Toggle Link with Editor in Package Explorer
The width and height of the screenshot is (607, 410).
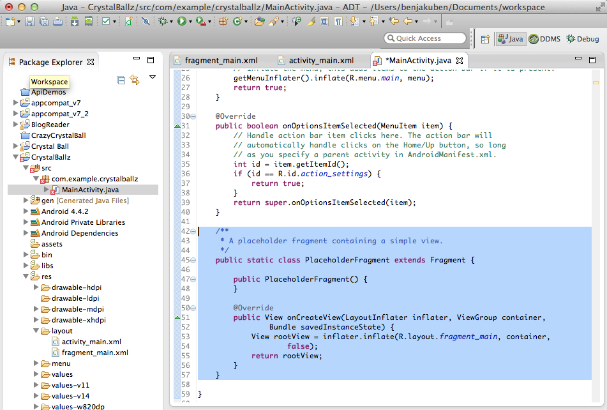pos(135,80)
